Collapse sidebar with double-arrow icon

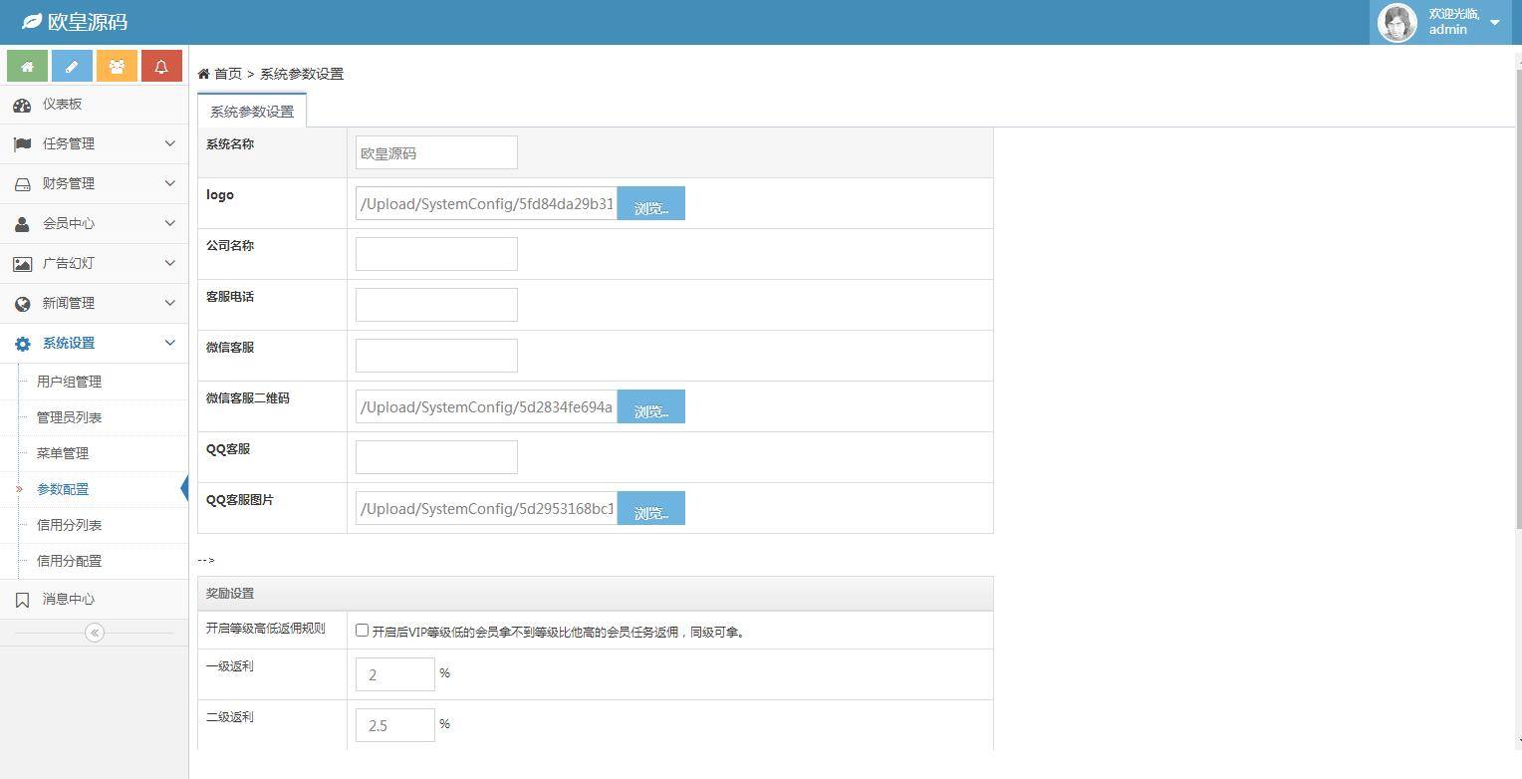click(95, 633)
